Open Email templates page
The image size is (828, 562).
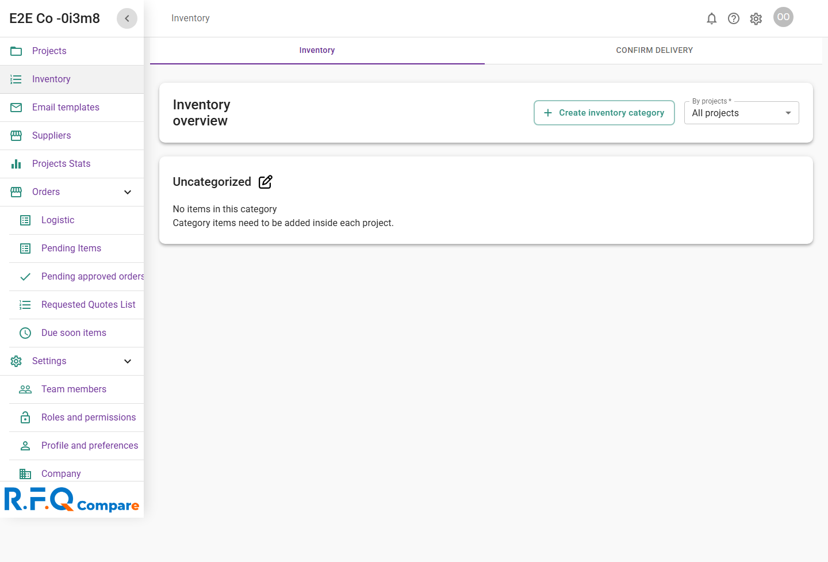tap(72, 108)
